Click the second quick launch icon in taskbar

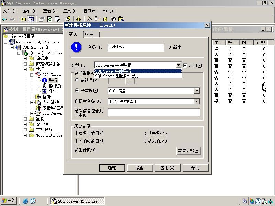tap(33, 201)
